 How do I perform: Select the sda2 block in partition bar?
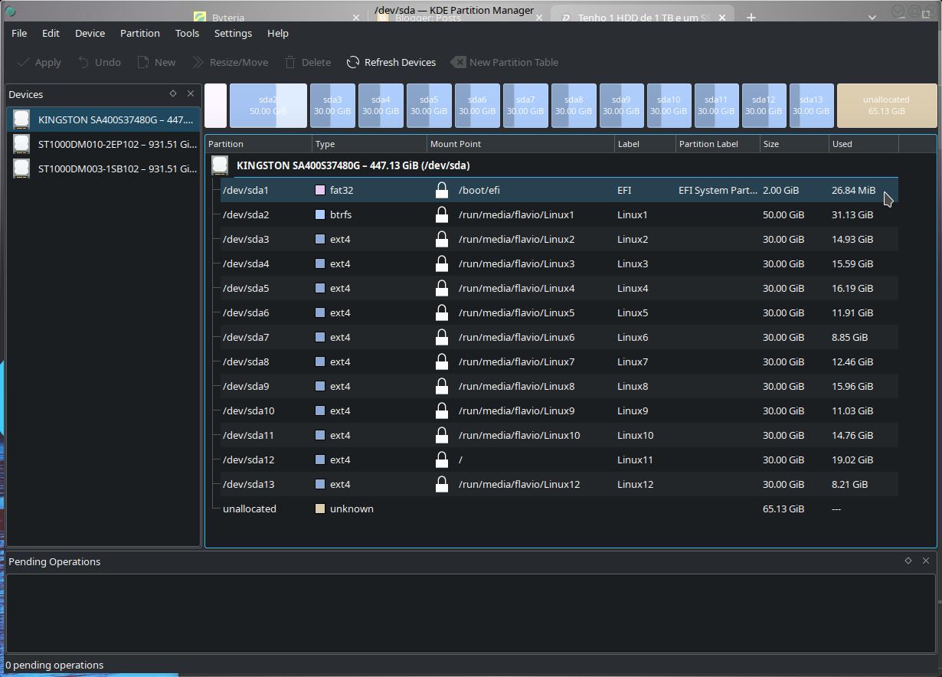click(268, 106)
